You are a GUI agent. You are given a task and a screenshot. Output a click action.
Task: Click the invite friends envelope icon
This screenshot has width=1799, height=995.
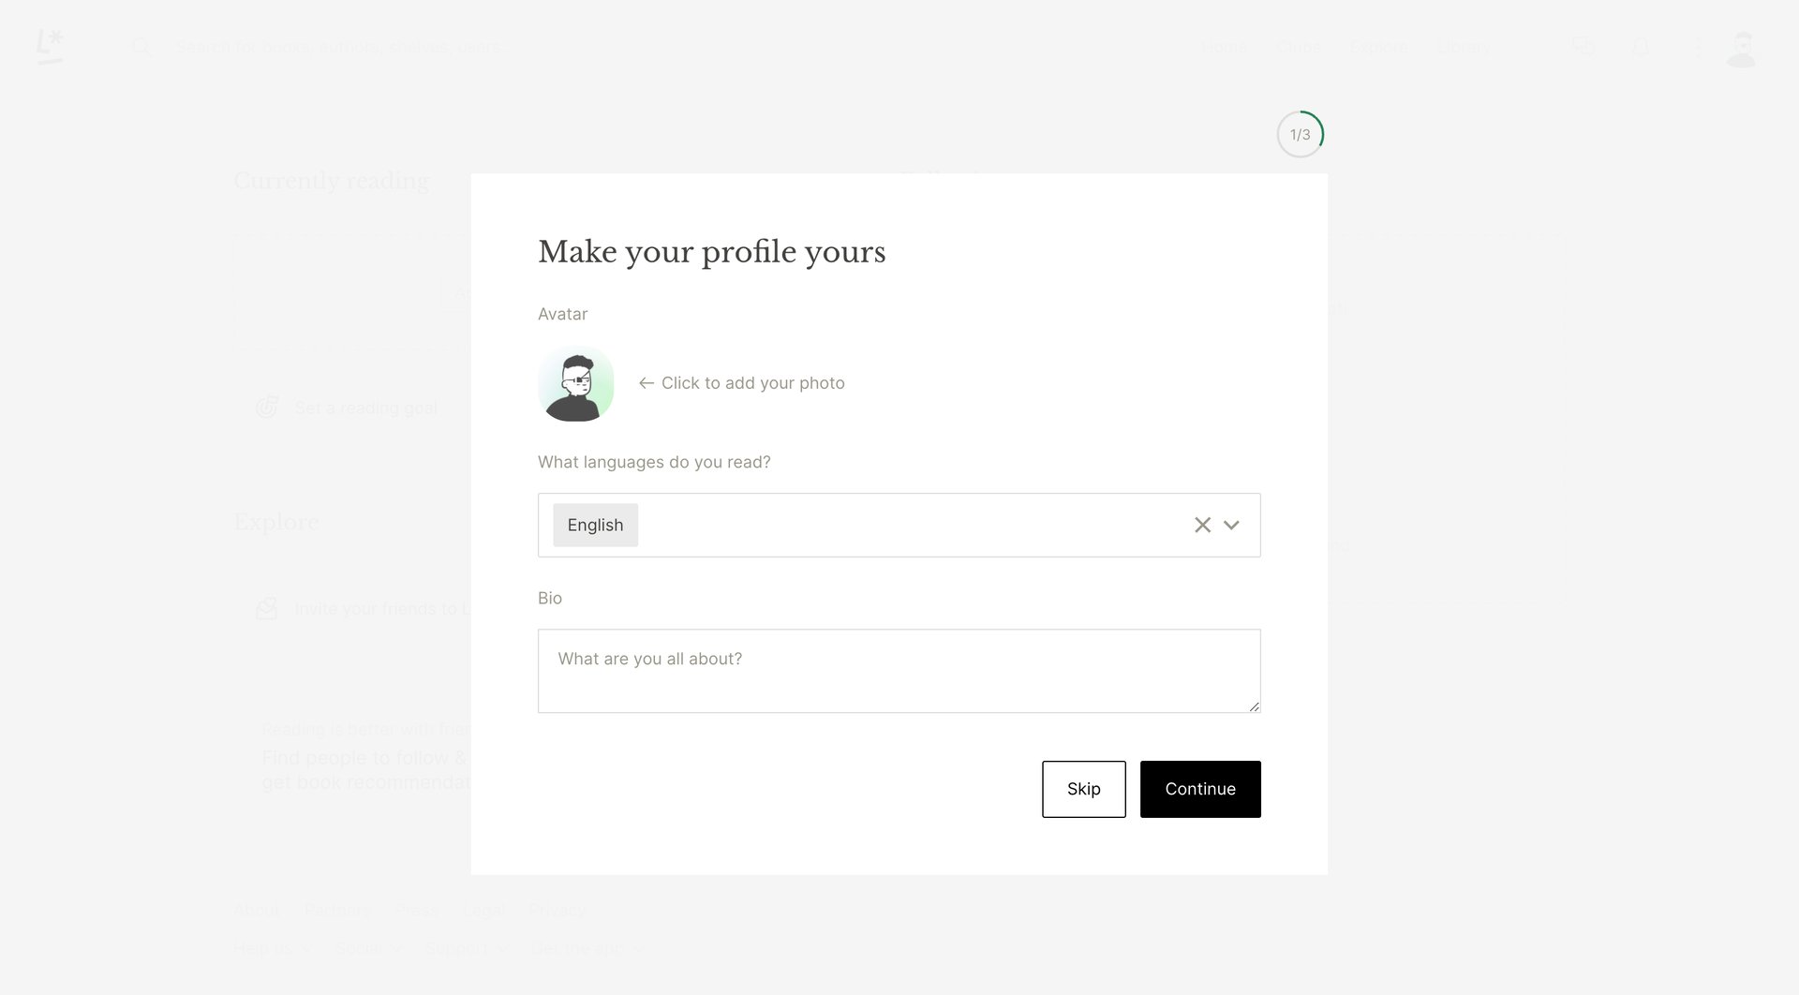point(267,608)
